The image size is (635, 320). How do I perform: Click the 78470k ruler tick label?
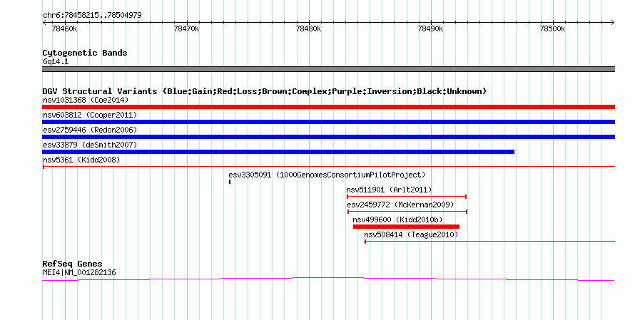tap(186, 29)
